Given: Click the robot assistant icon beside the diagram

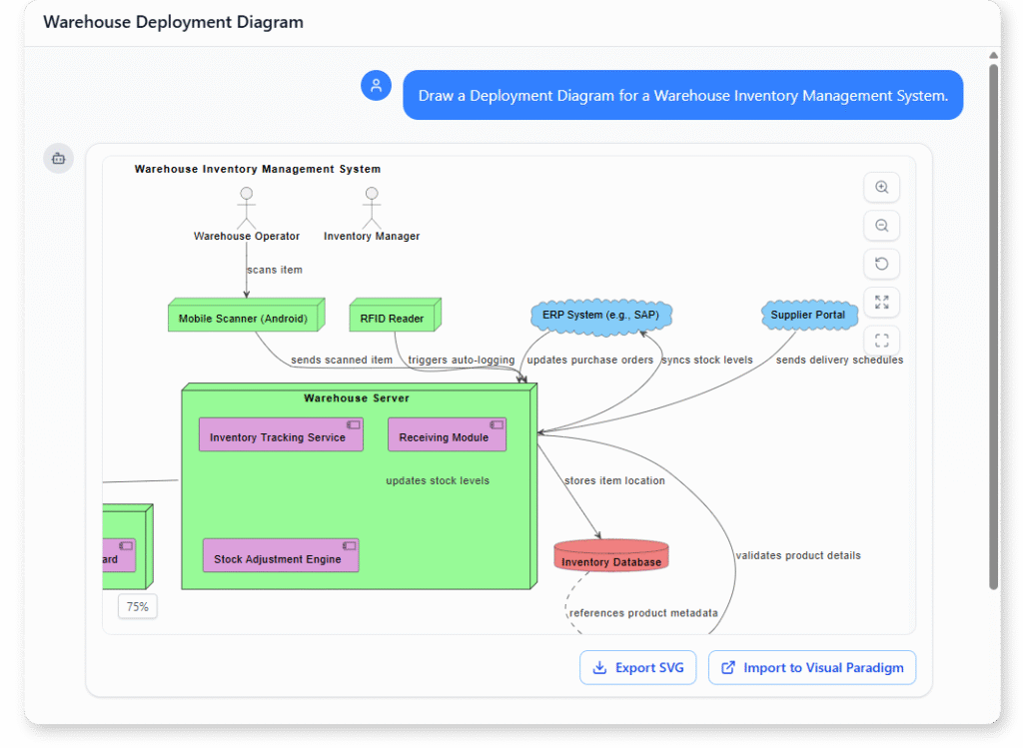Looking at the screenshot, I should tap(58, 158).
